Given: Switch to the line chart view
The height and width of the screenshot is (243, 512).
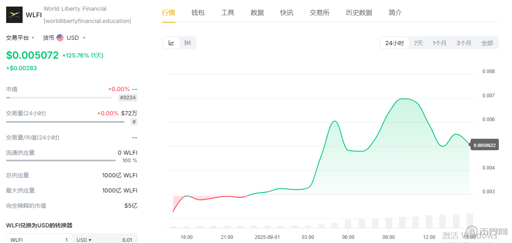Looking at the screenshot, I should click(171, 43).
